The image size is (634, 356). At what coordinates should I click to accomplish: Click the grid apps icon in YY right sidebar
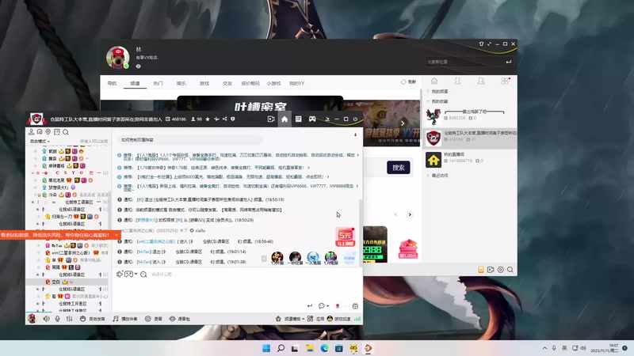(505, 81)
